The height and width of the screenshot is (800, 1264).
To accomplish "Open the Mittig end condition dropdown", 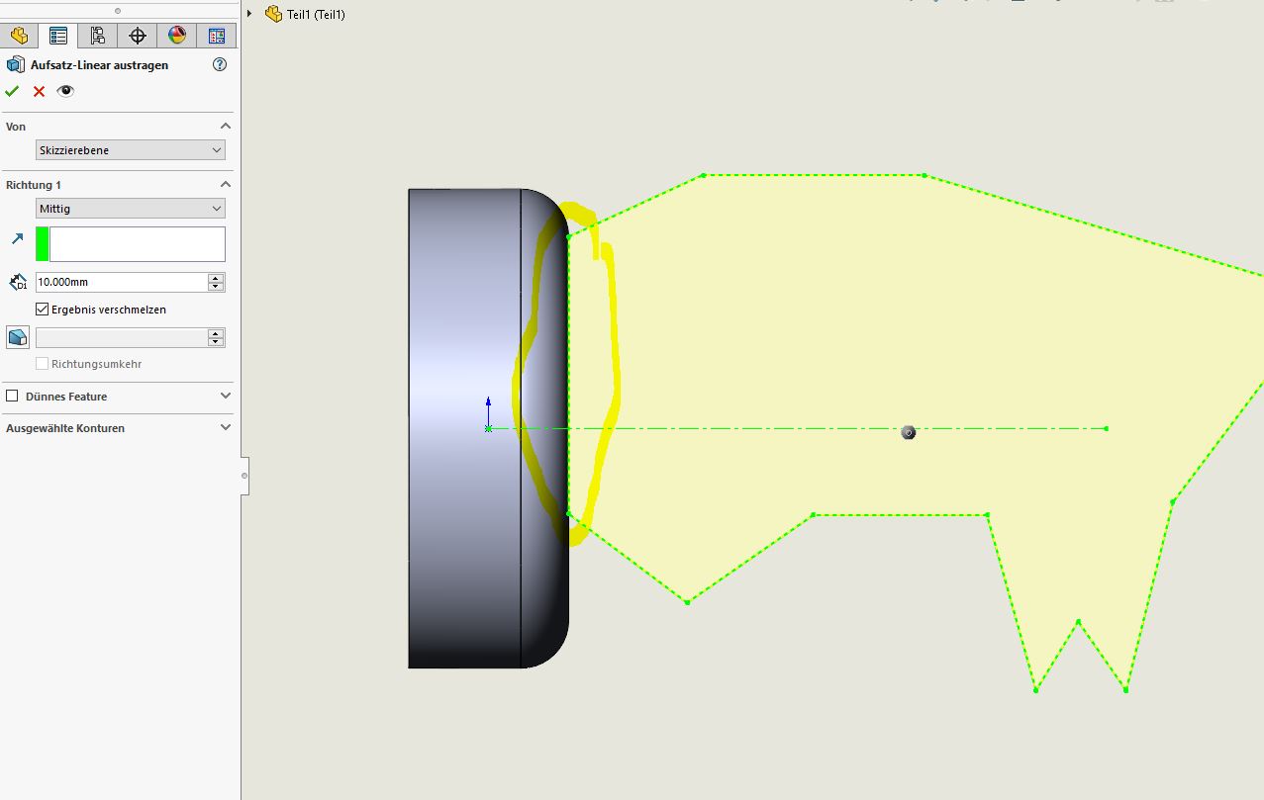I will (131, 209).
